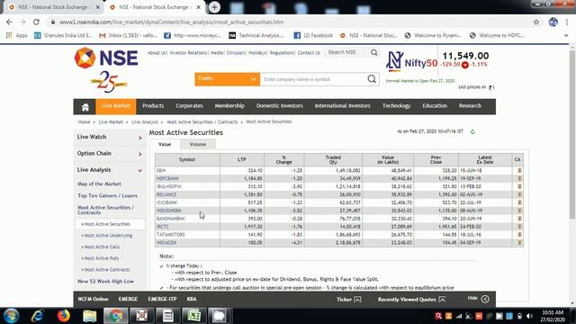Click the CA icon in RELIANCE row
576x324 pixels.
click(x=519, y=194)
